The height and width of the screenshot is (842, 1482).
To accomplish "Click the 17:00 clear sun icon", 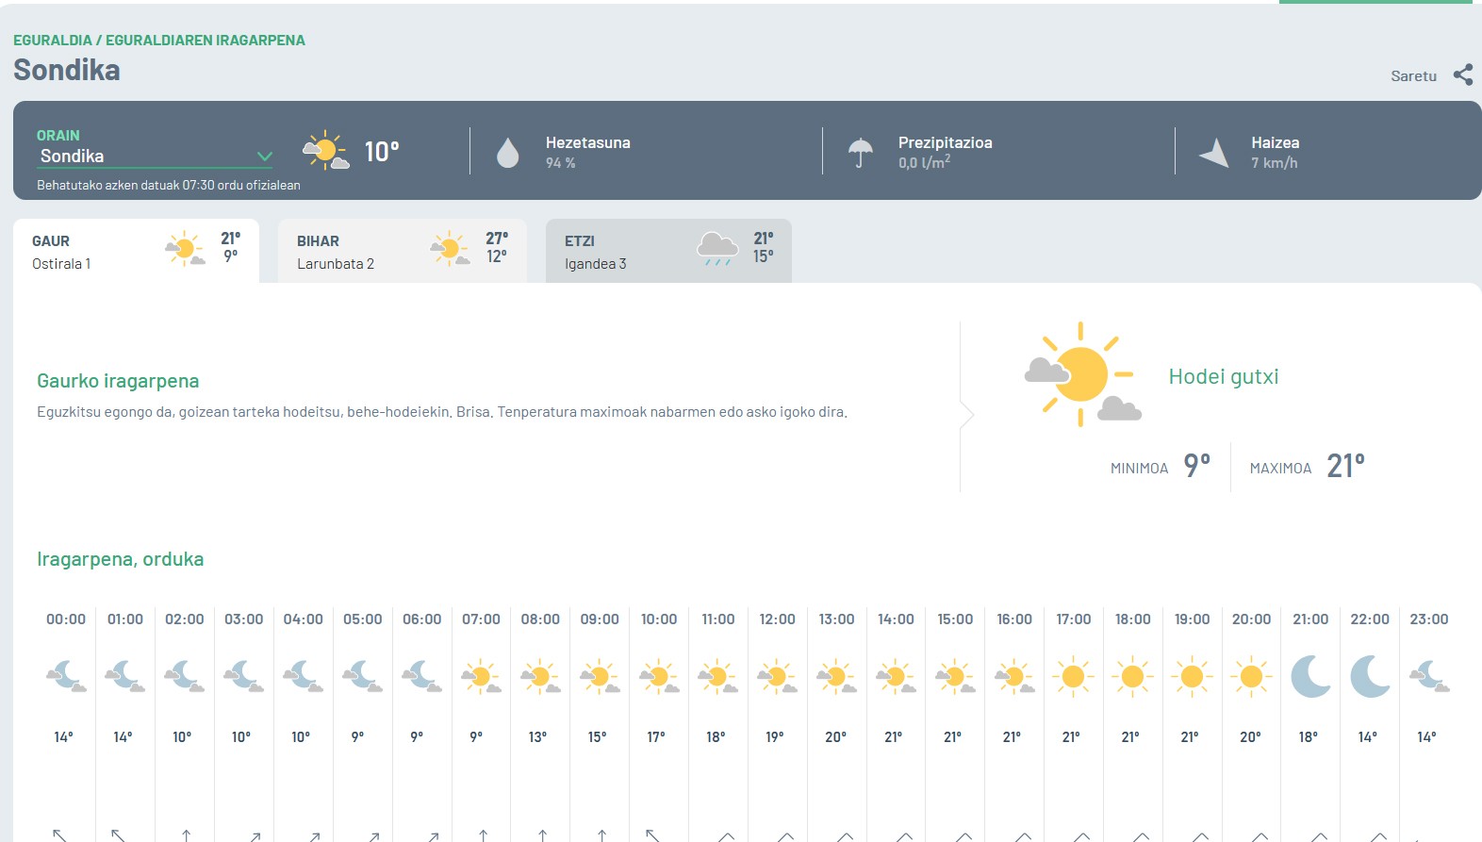I will click(x=1073, y=676).
